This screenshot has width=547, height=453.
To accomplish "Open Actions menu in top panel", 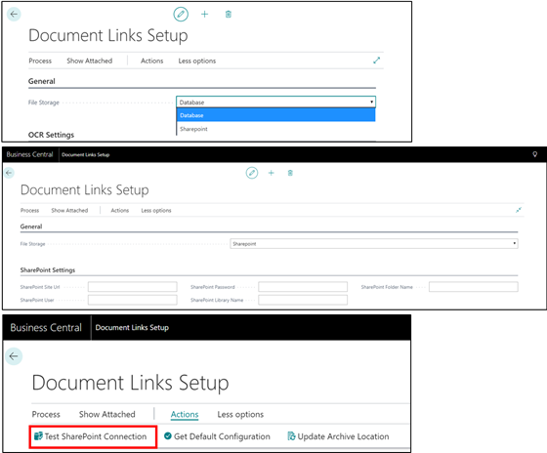I will pyautogui.click(x=151, y=61).
